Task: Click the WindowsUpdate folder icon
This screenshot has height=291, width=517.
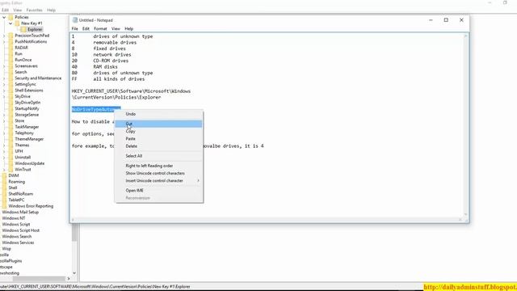Action: tap(11, 163)
